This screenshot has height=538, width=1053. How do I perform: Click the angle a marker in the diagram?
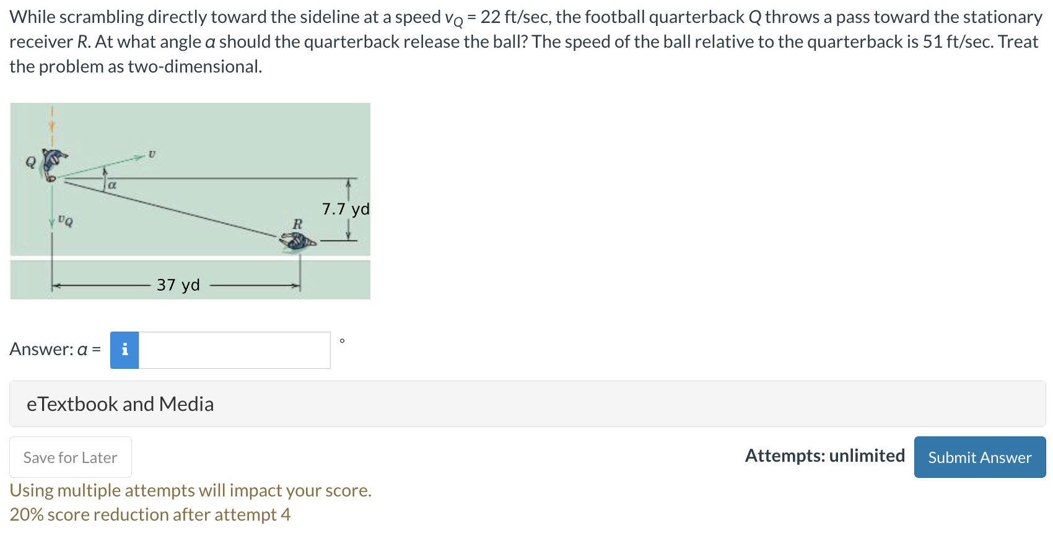[112, 185]
